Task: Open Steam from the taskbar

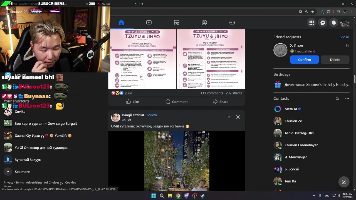Action: (203, 196)
